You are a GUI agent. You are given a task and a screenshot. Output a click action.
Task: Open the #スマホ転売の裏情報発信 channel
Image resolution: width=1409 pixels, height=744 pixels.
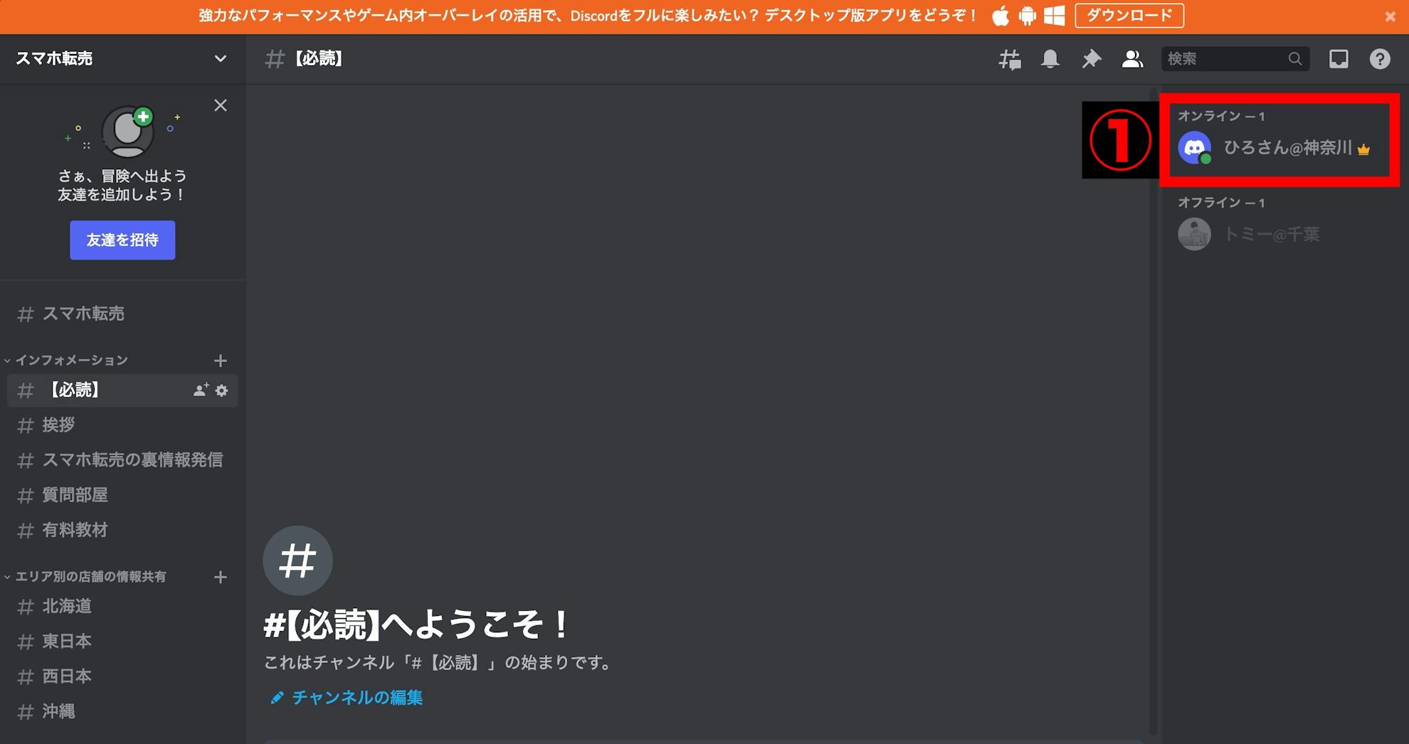[122, 460]
